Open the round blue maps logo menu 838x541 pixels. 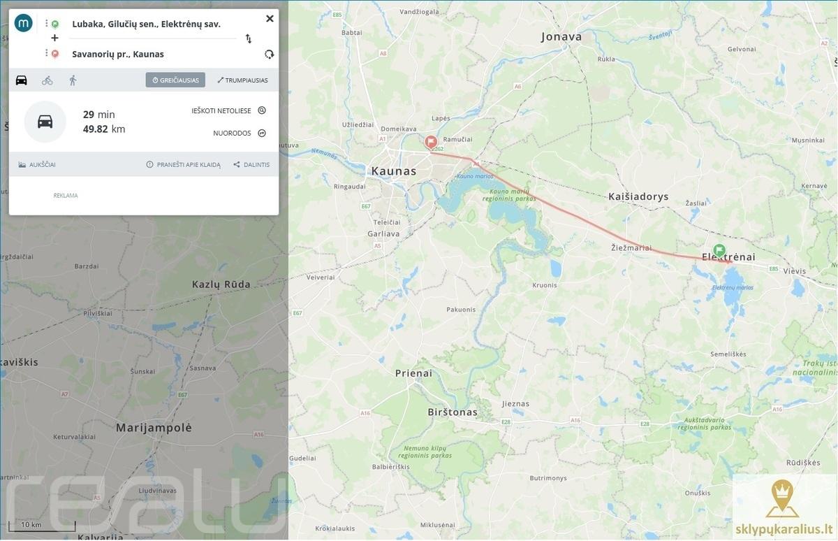(x=24, y=23)
